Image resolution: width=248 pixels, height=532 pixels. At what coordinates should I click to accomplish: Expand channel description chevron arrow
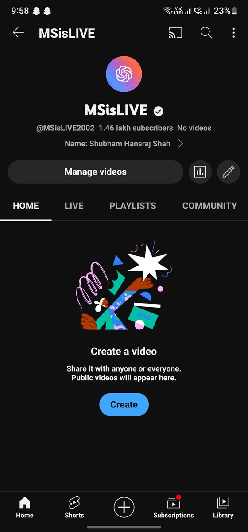(x=180, y=144)
